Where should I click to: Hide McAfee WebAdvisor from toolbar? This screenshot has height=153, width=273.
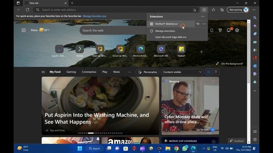[x=198, y=24]
